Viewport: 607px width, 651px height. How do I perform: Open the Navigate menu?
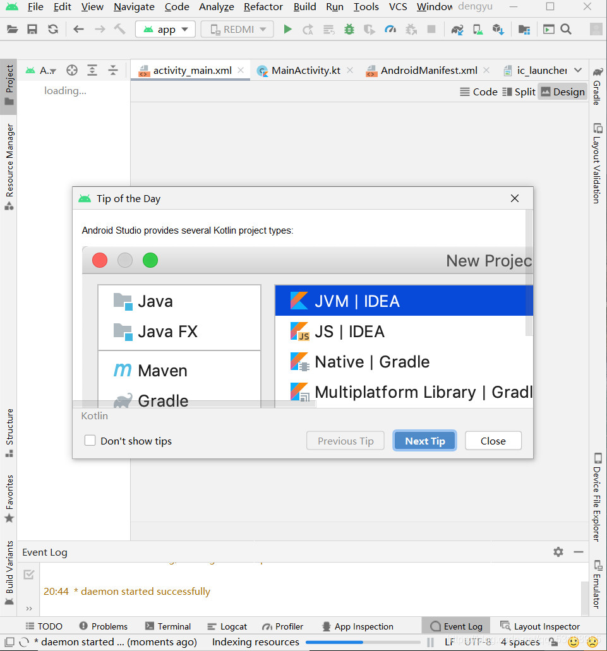(x=134, y=7)
